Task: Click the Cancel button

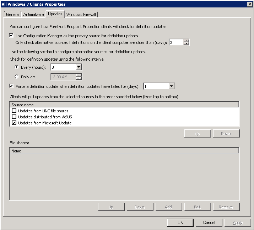Action: pyautogui.click(x=209, y=223)
